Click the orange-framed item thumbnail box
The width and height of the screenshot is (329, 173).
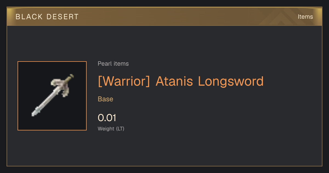(52, 96)
